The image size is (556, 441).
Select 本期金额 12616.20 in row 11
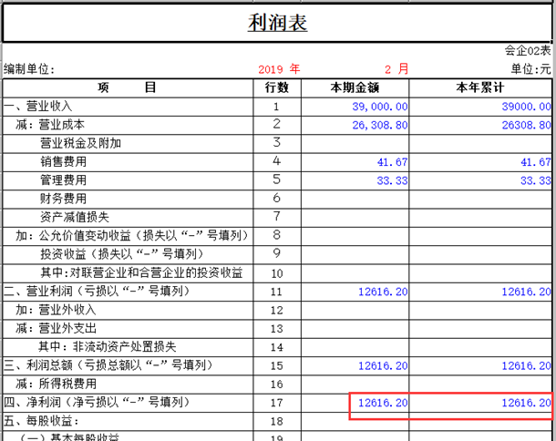[x=383, y=292]
